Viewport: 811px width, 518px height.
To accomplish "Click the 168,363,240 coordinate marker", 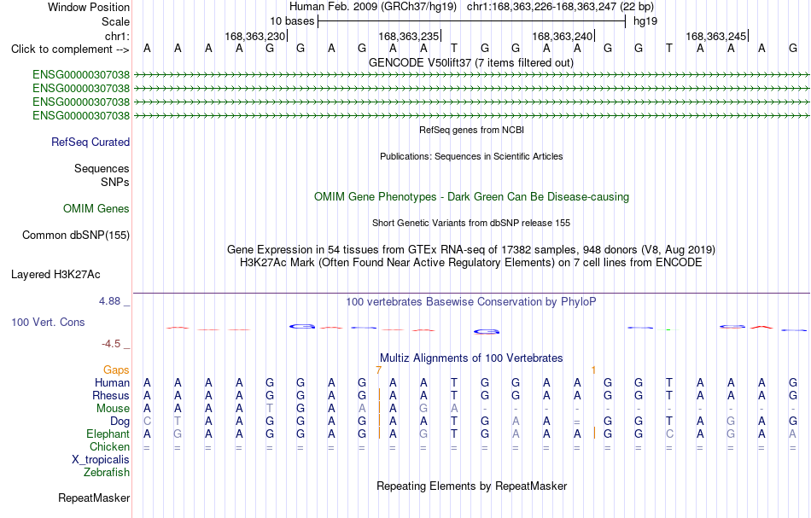I will (x=563, y=36).
